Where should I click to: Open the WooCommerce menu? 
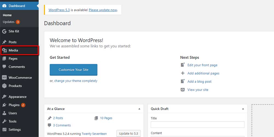19,78
